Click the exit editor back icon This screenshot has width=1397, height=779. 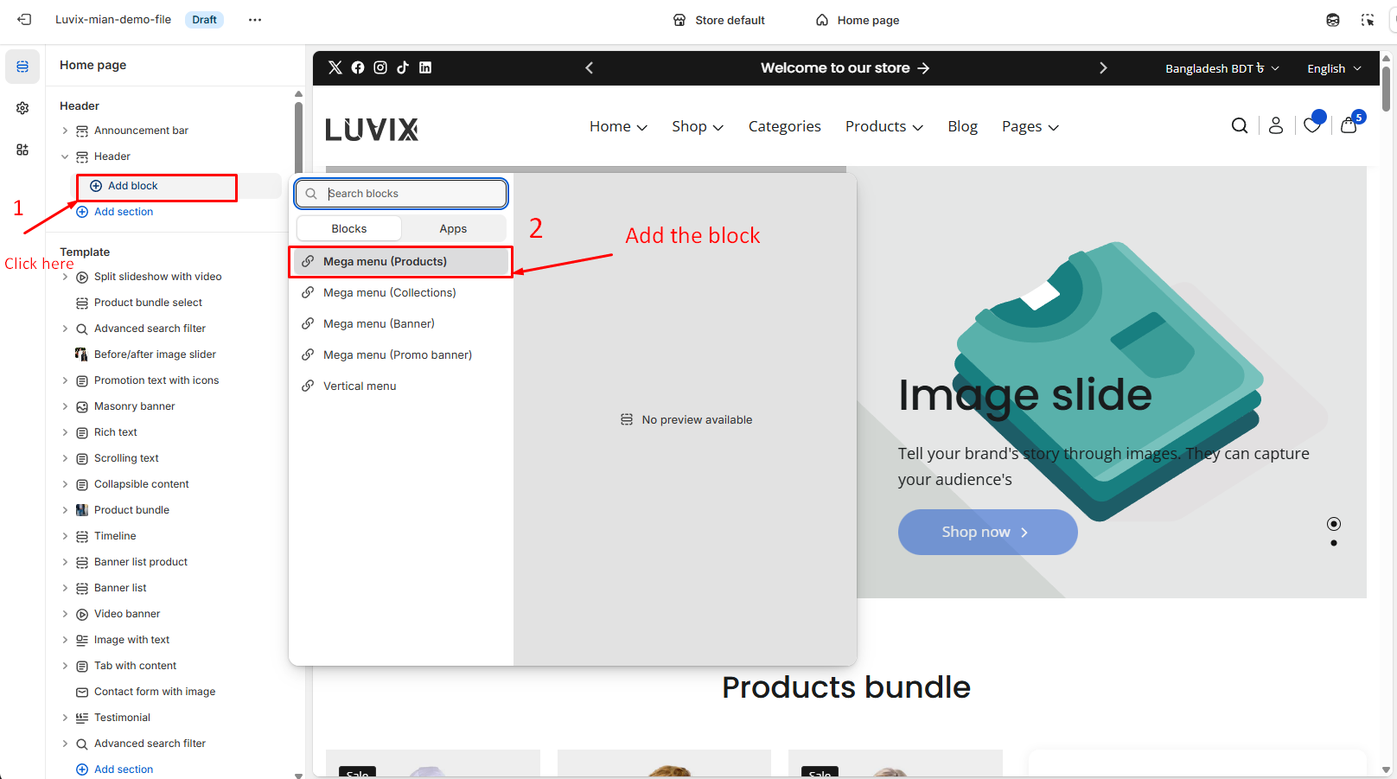(24, 20)
